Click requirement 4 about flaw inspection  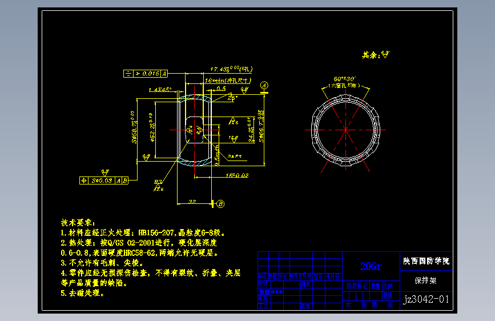(151, 272)
